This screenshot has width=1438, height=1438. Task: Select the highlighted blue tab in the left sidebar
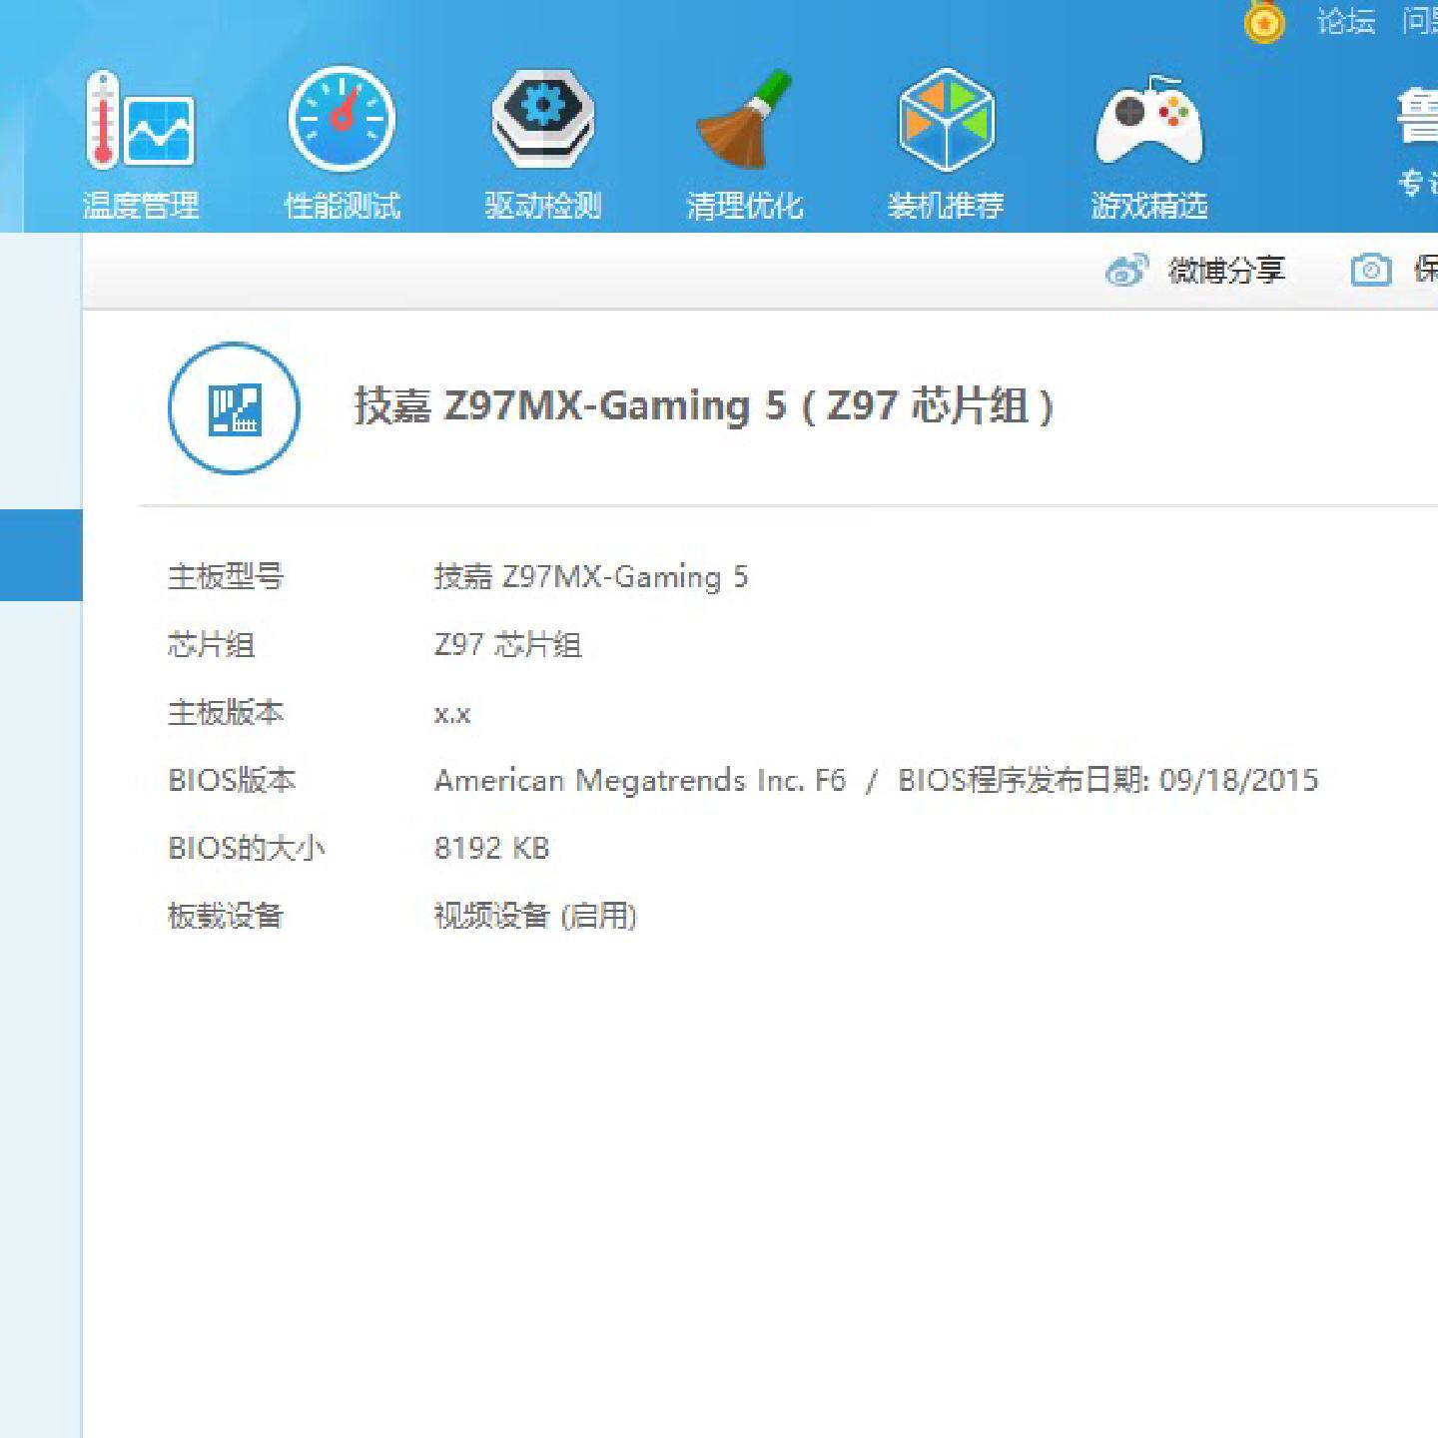[x=40, y=554]
